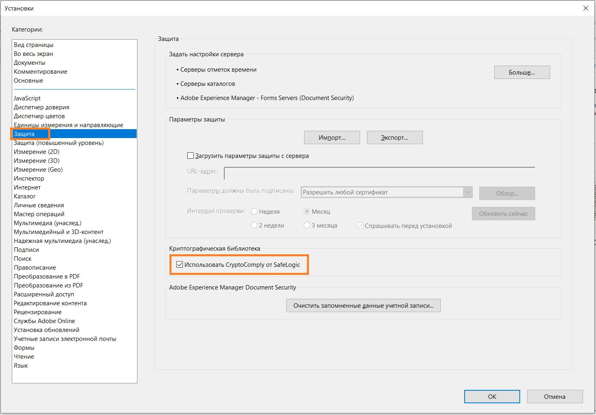Image resolution: width=596 pixels, height=415 pixels.
Task: Open Редактирование контента category
Action: pos(75,303)
